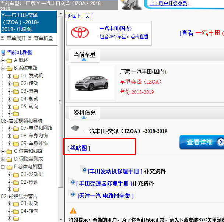Expand the 04-制动 node
This screenshot has height=222, width=224.
click(9, 99)
